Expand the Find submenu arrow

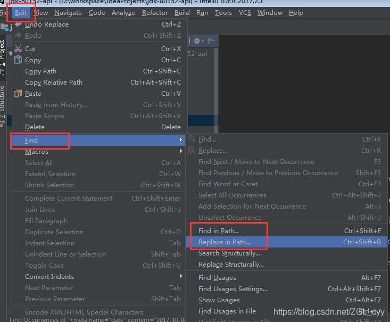[181, 140]
